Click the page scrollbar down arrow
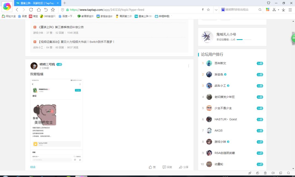This screenshot has width=295, height=177. (x=293, y=169)
